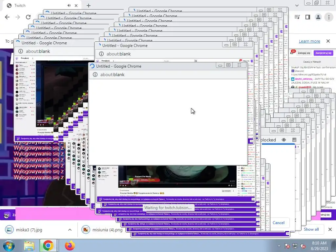The width and height of the screenshot is (336, 252).
Task: Open the three-dot menu beside the Obserwuj button
Action: point(233,191)
